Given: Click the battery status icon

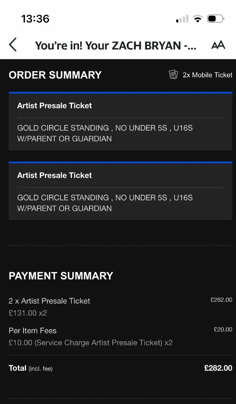Looking at the screenshot, I should click(x=215, y=19).
